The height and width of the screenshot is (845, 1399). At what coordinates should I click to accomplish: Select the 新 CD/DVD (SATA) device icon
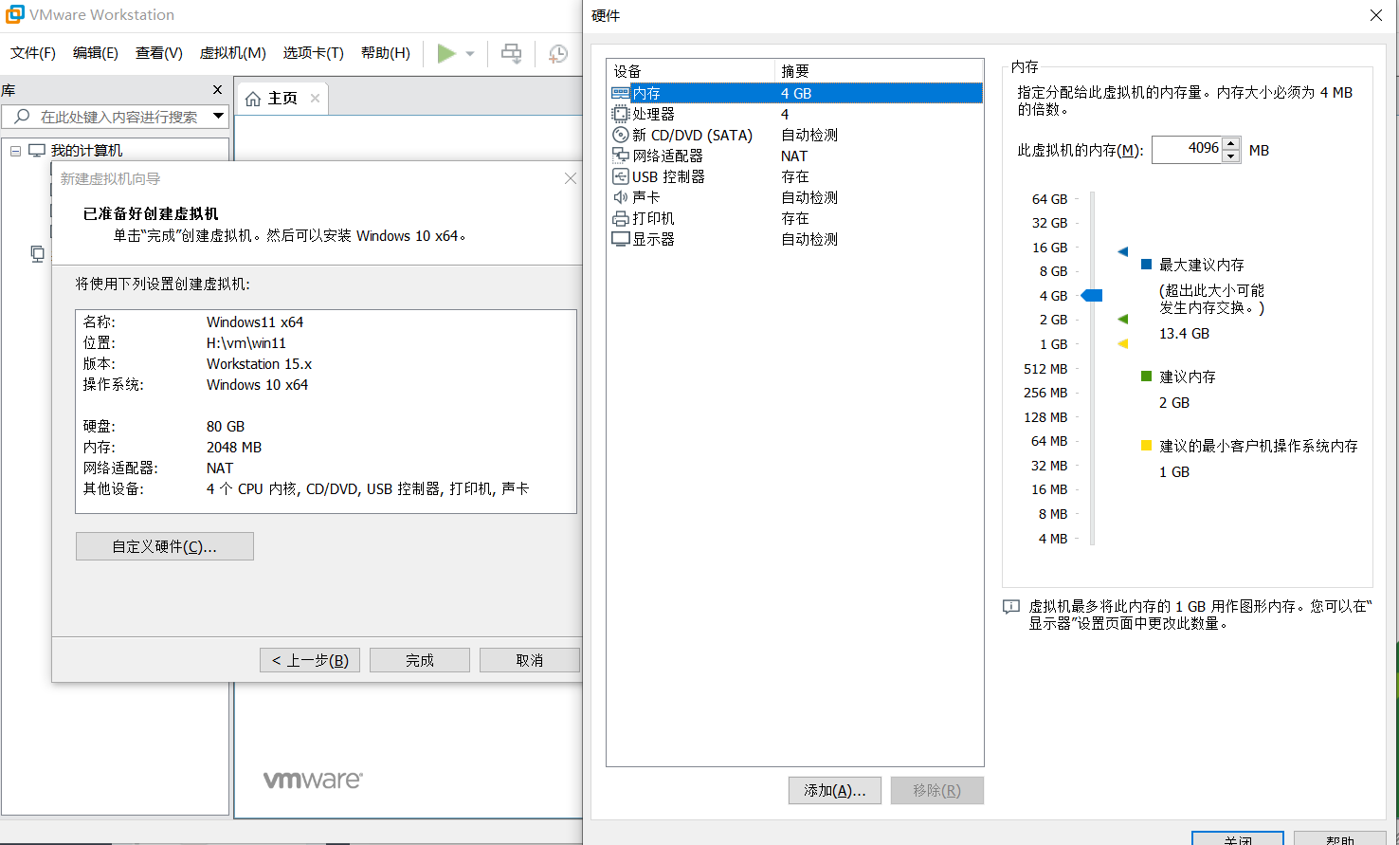coord(621,135)
